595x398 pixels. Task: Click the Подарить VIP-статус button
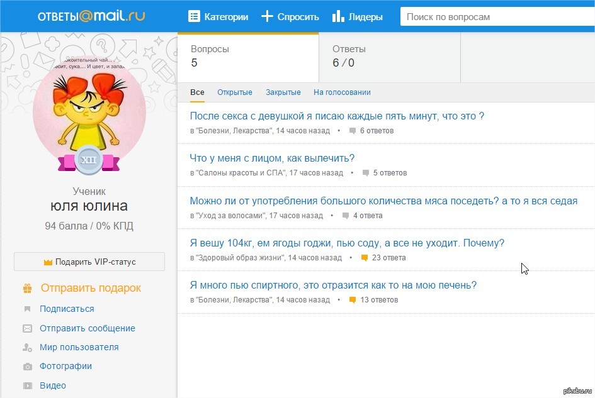89,262
